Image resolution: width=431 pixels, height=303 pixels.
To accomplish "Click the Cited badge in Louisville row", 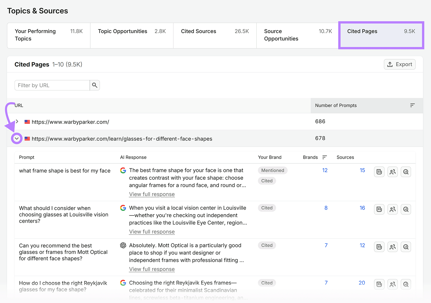I will (267, 208).
